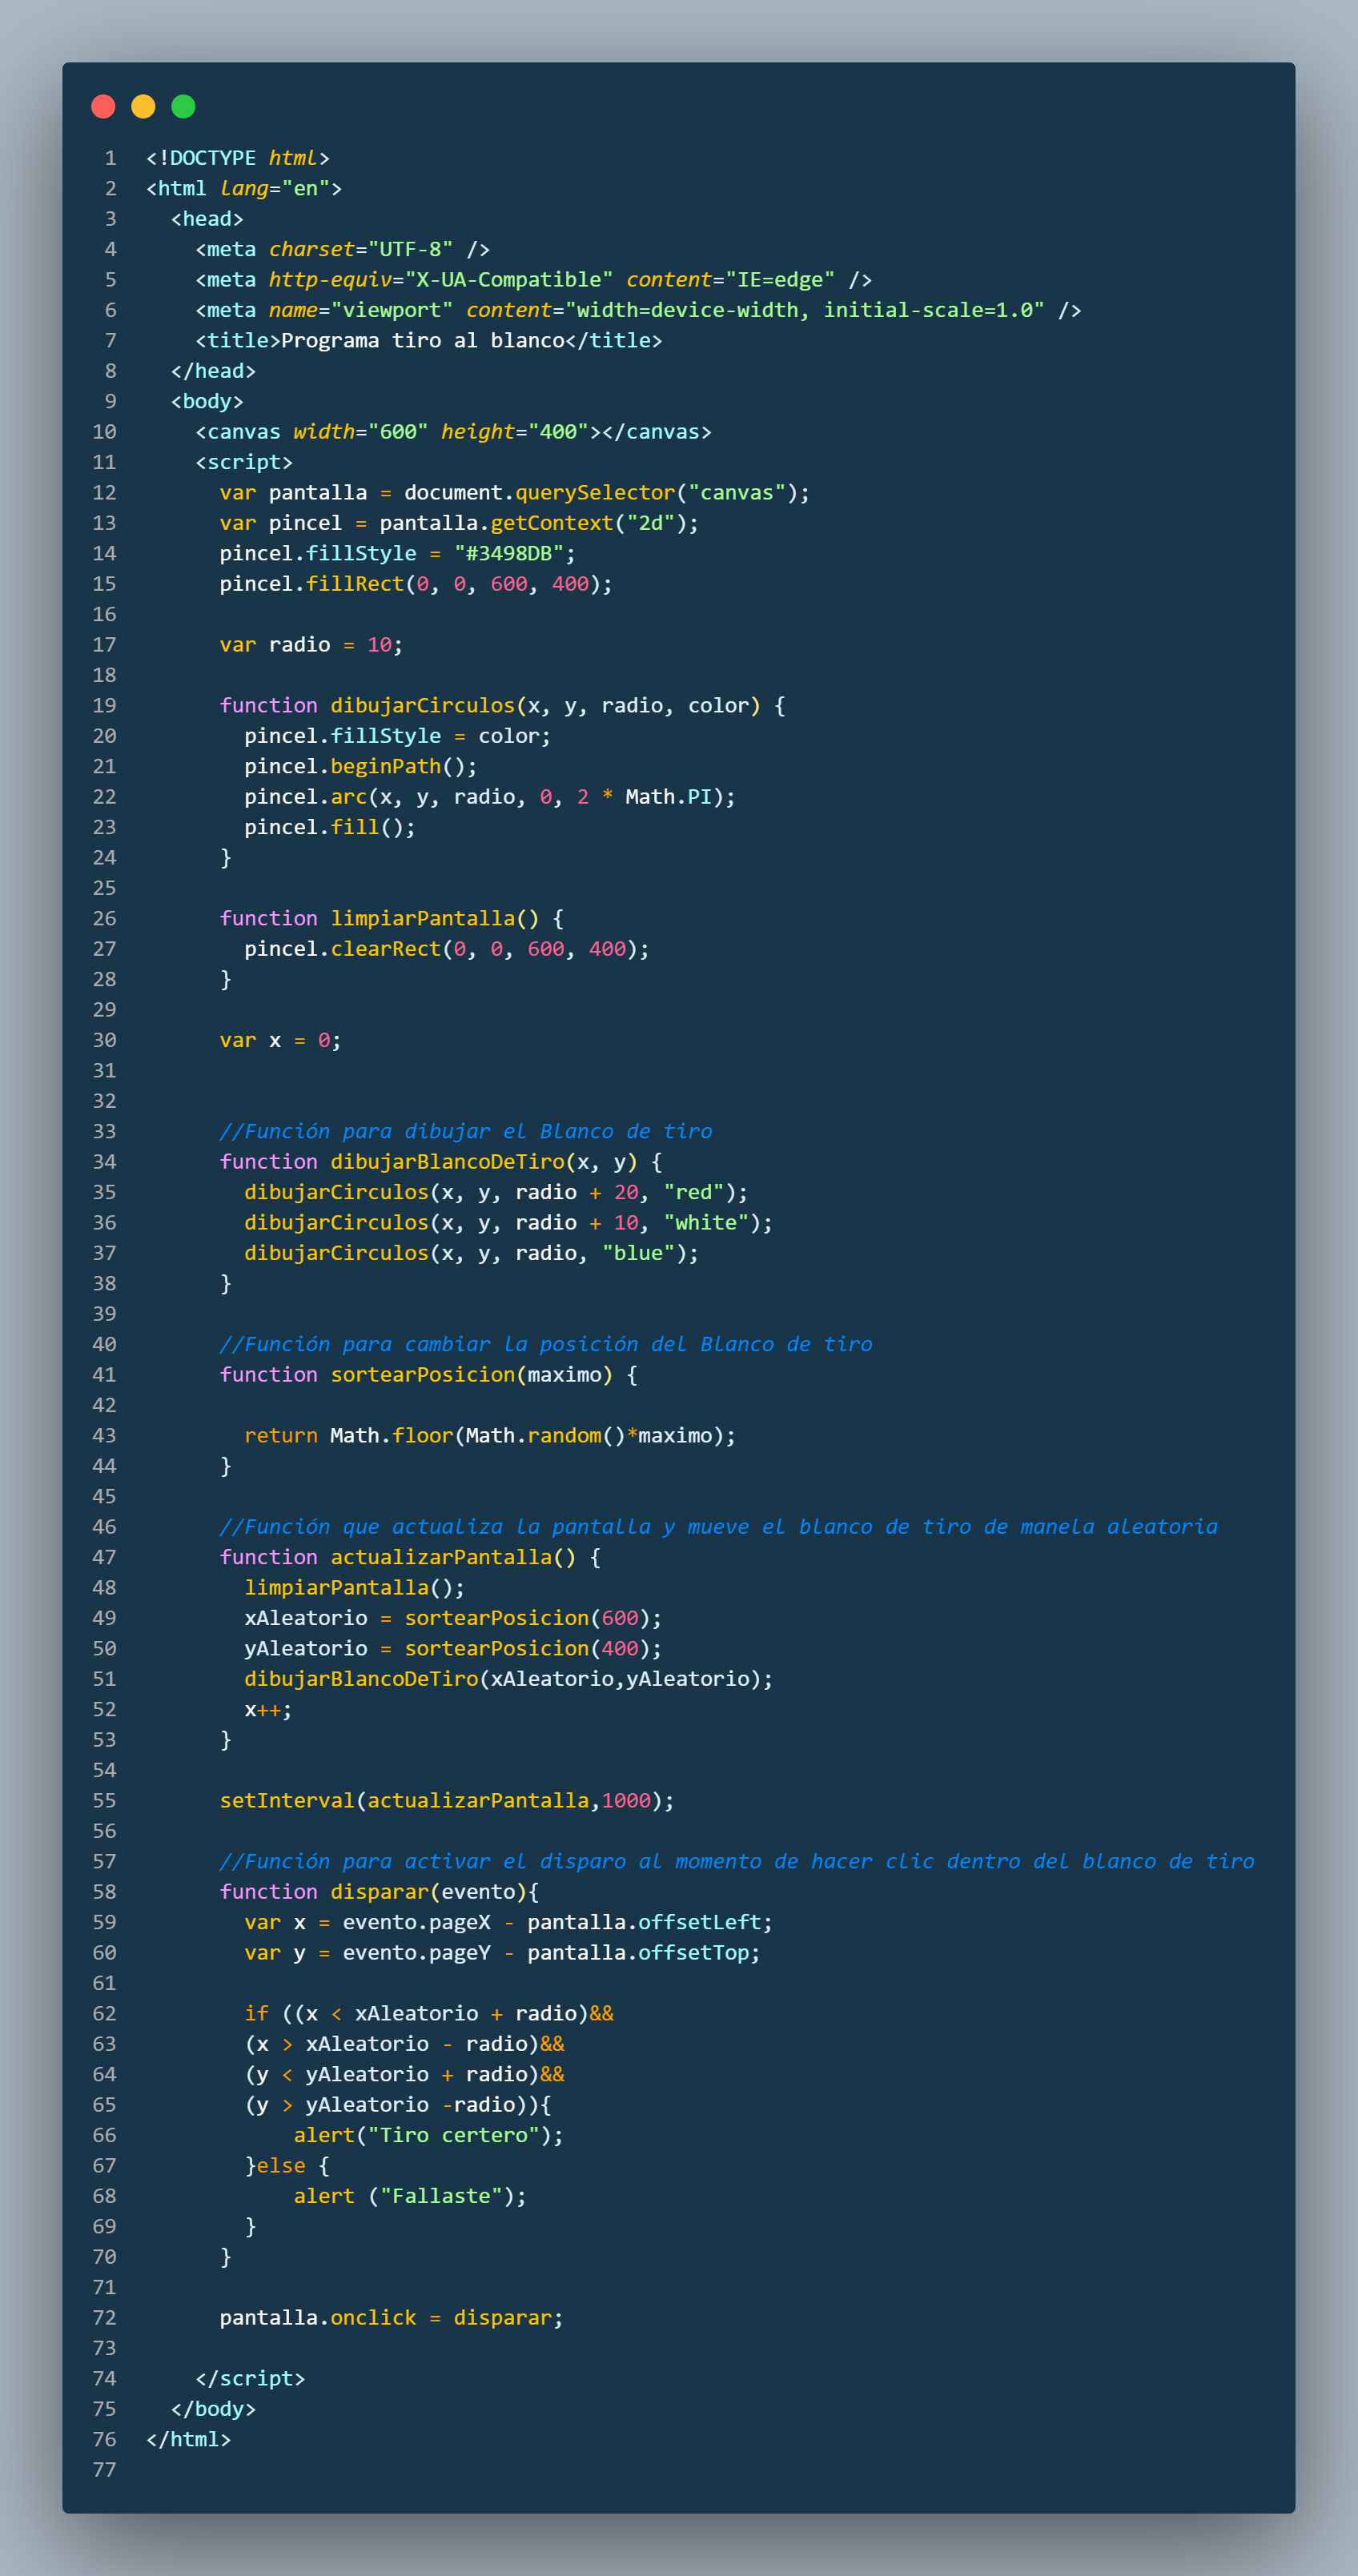Select the meta charset="UTF-8" line

pos(342,249)
